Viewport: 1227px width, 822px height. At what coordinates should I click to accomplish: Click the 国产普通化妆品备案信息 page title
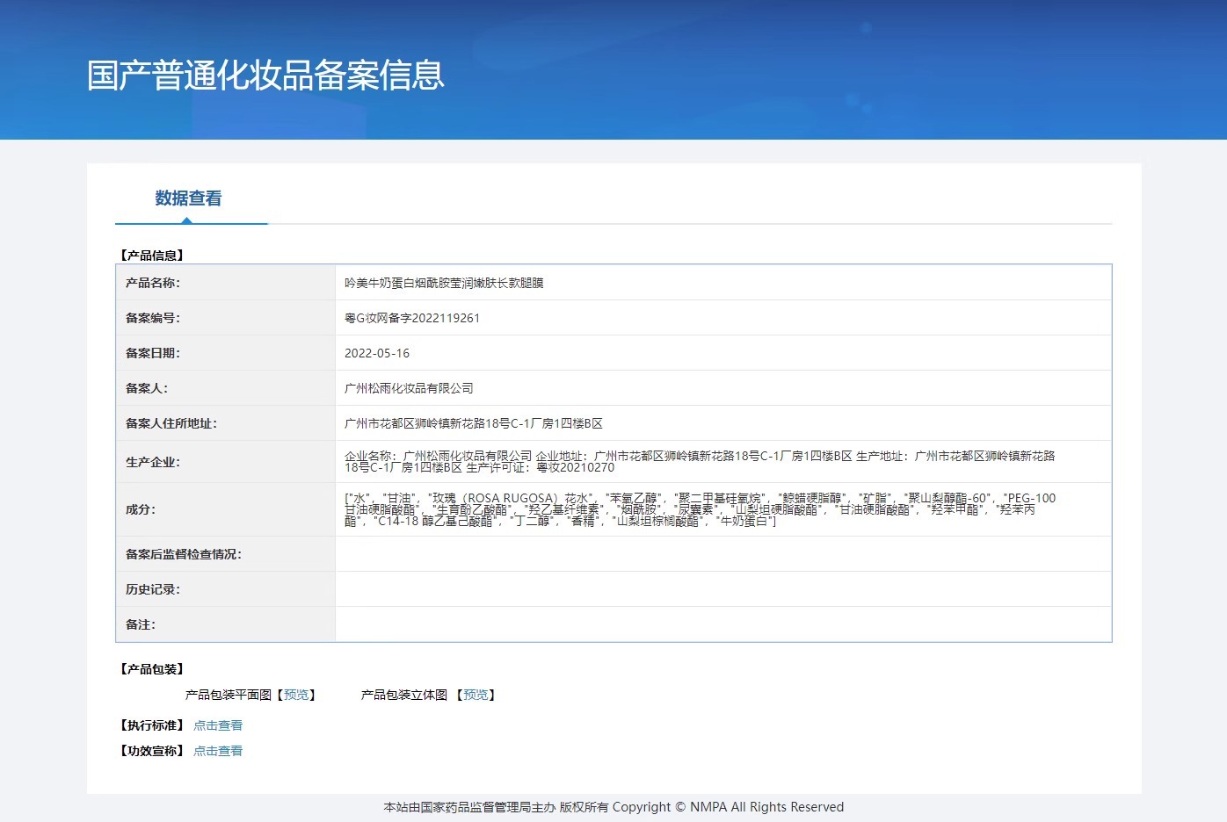[265, 76]
